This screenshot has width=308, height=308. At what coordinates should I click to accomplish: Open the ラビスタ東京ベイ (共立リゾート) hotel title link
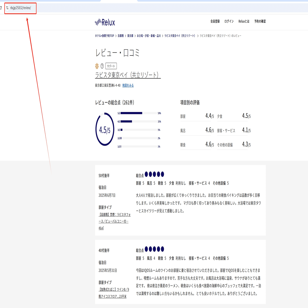point(128,75)
